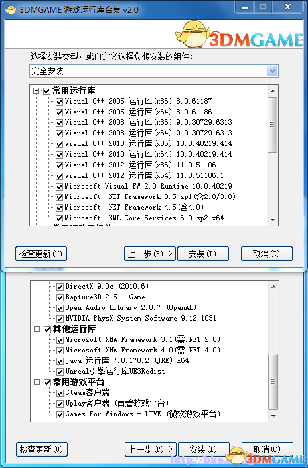Click upper 安装(I) install button
308x468 pixels.
pos(203,254)
